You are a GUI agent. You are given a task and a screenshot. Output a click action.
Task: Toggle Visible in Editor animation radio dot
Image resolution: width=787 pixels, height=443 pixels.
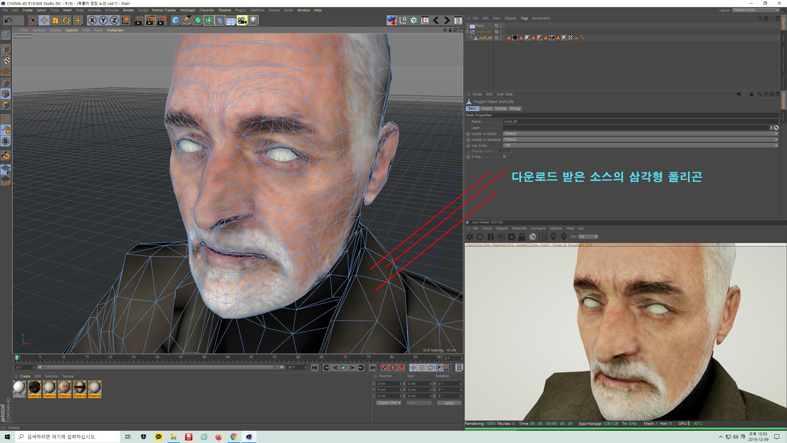coord(468,134)
